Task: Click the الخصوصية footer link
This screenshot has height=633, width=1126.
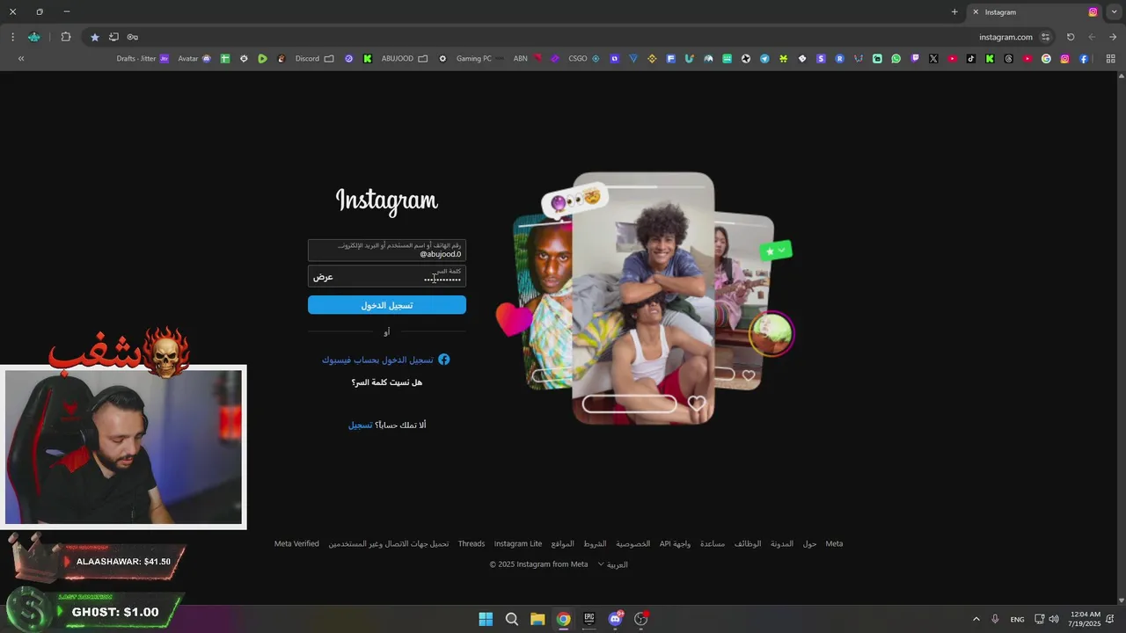Action: pyautogui.click(x=632, y=543)
